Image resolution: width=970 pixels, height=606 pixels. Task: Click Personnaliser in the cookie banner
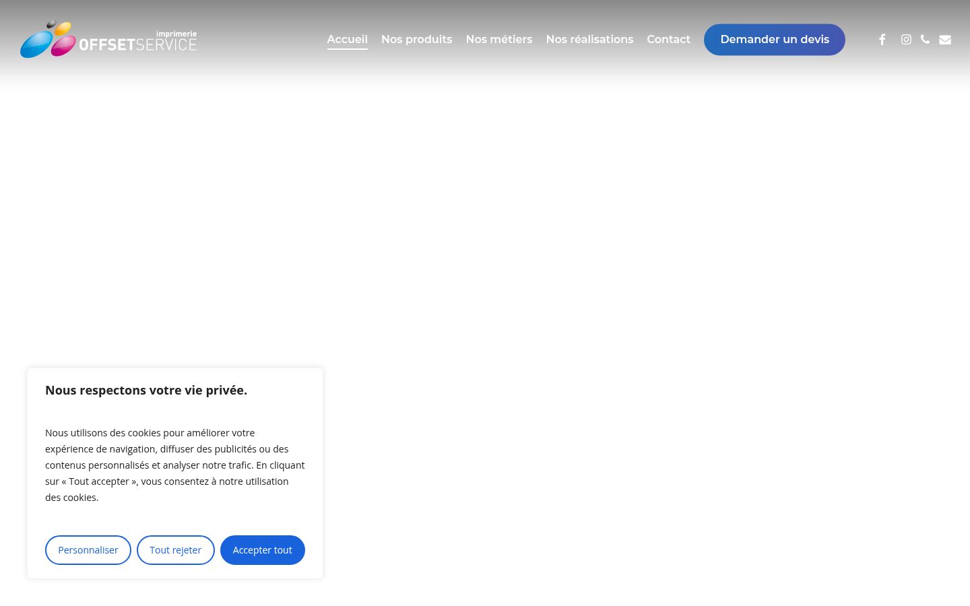[x=88, y=550]
